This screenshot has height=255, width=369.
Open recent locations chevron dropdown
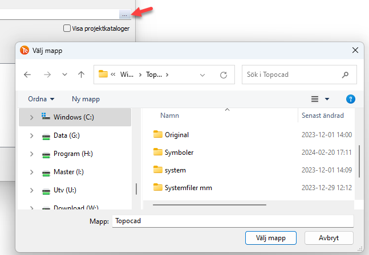tap(64, 75)
